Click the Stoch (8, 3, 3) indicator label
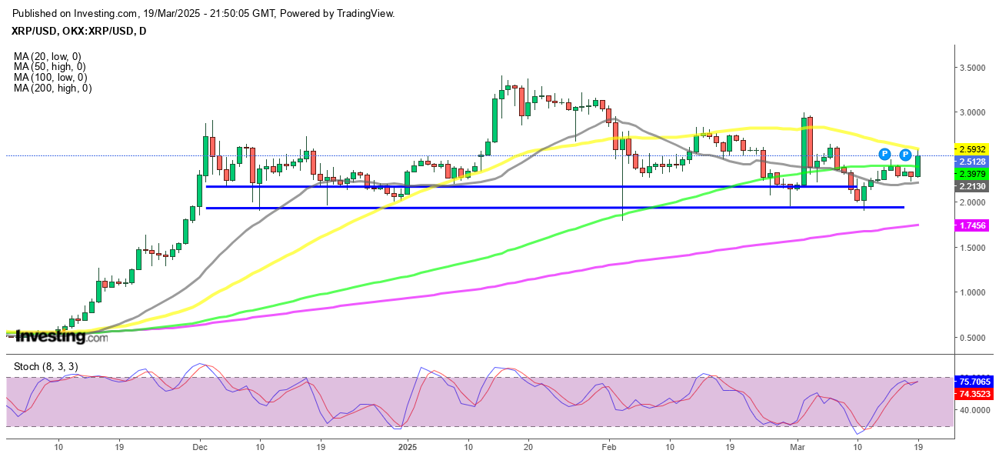The width and height of the screenshot is (999, 457). coord(45,366)
